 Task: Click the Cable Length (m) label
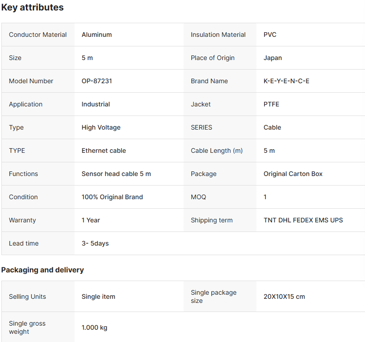coord(217,151)
